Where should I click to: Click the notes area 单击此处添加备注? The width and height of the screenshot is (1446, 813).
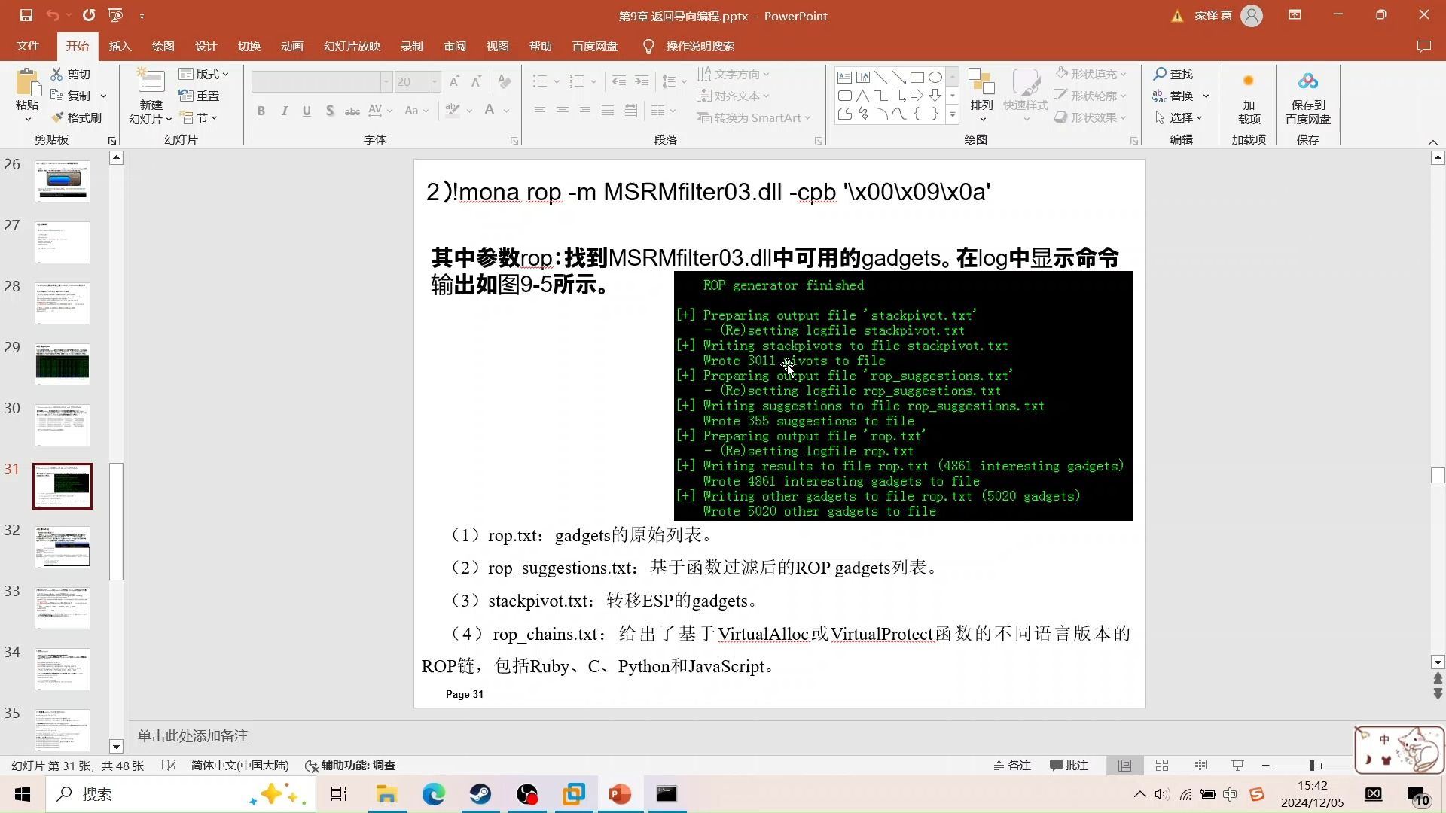pos(193,735)
